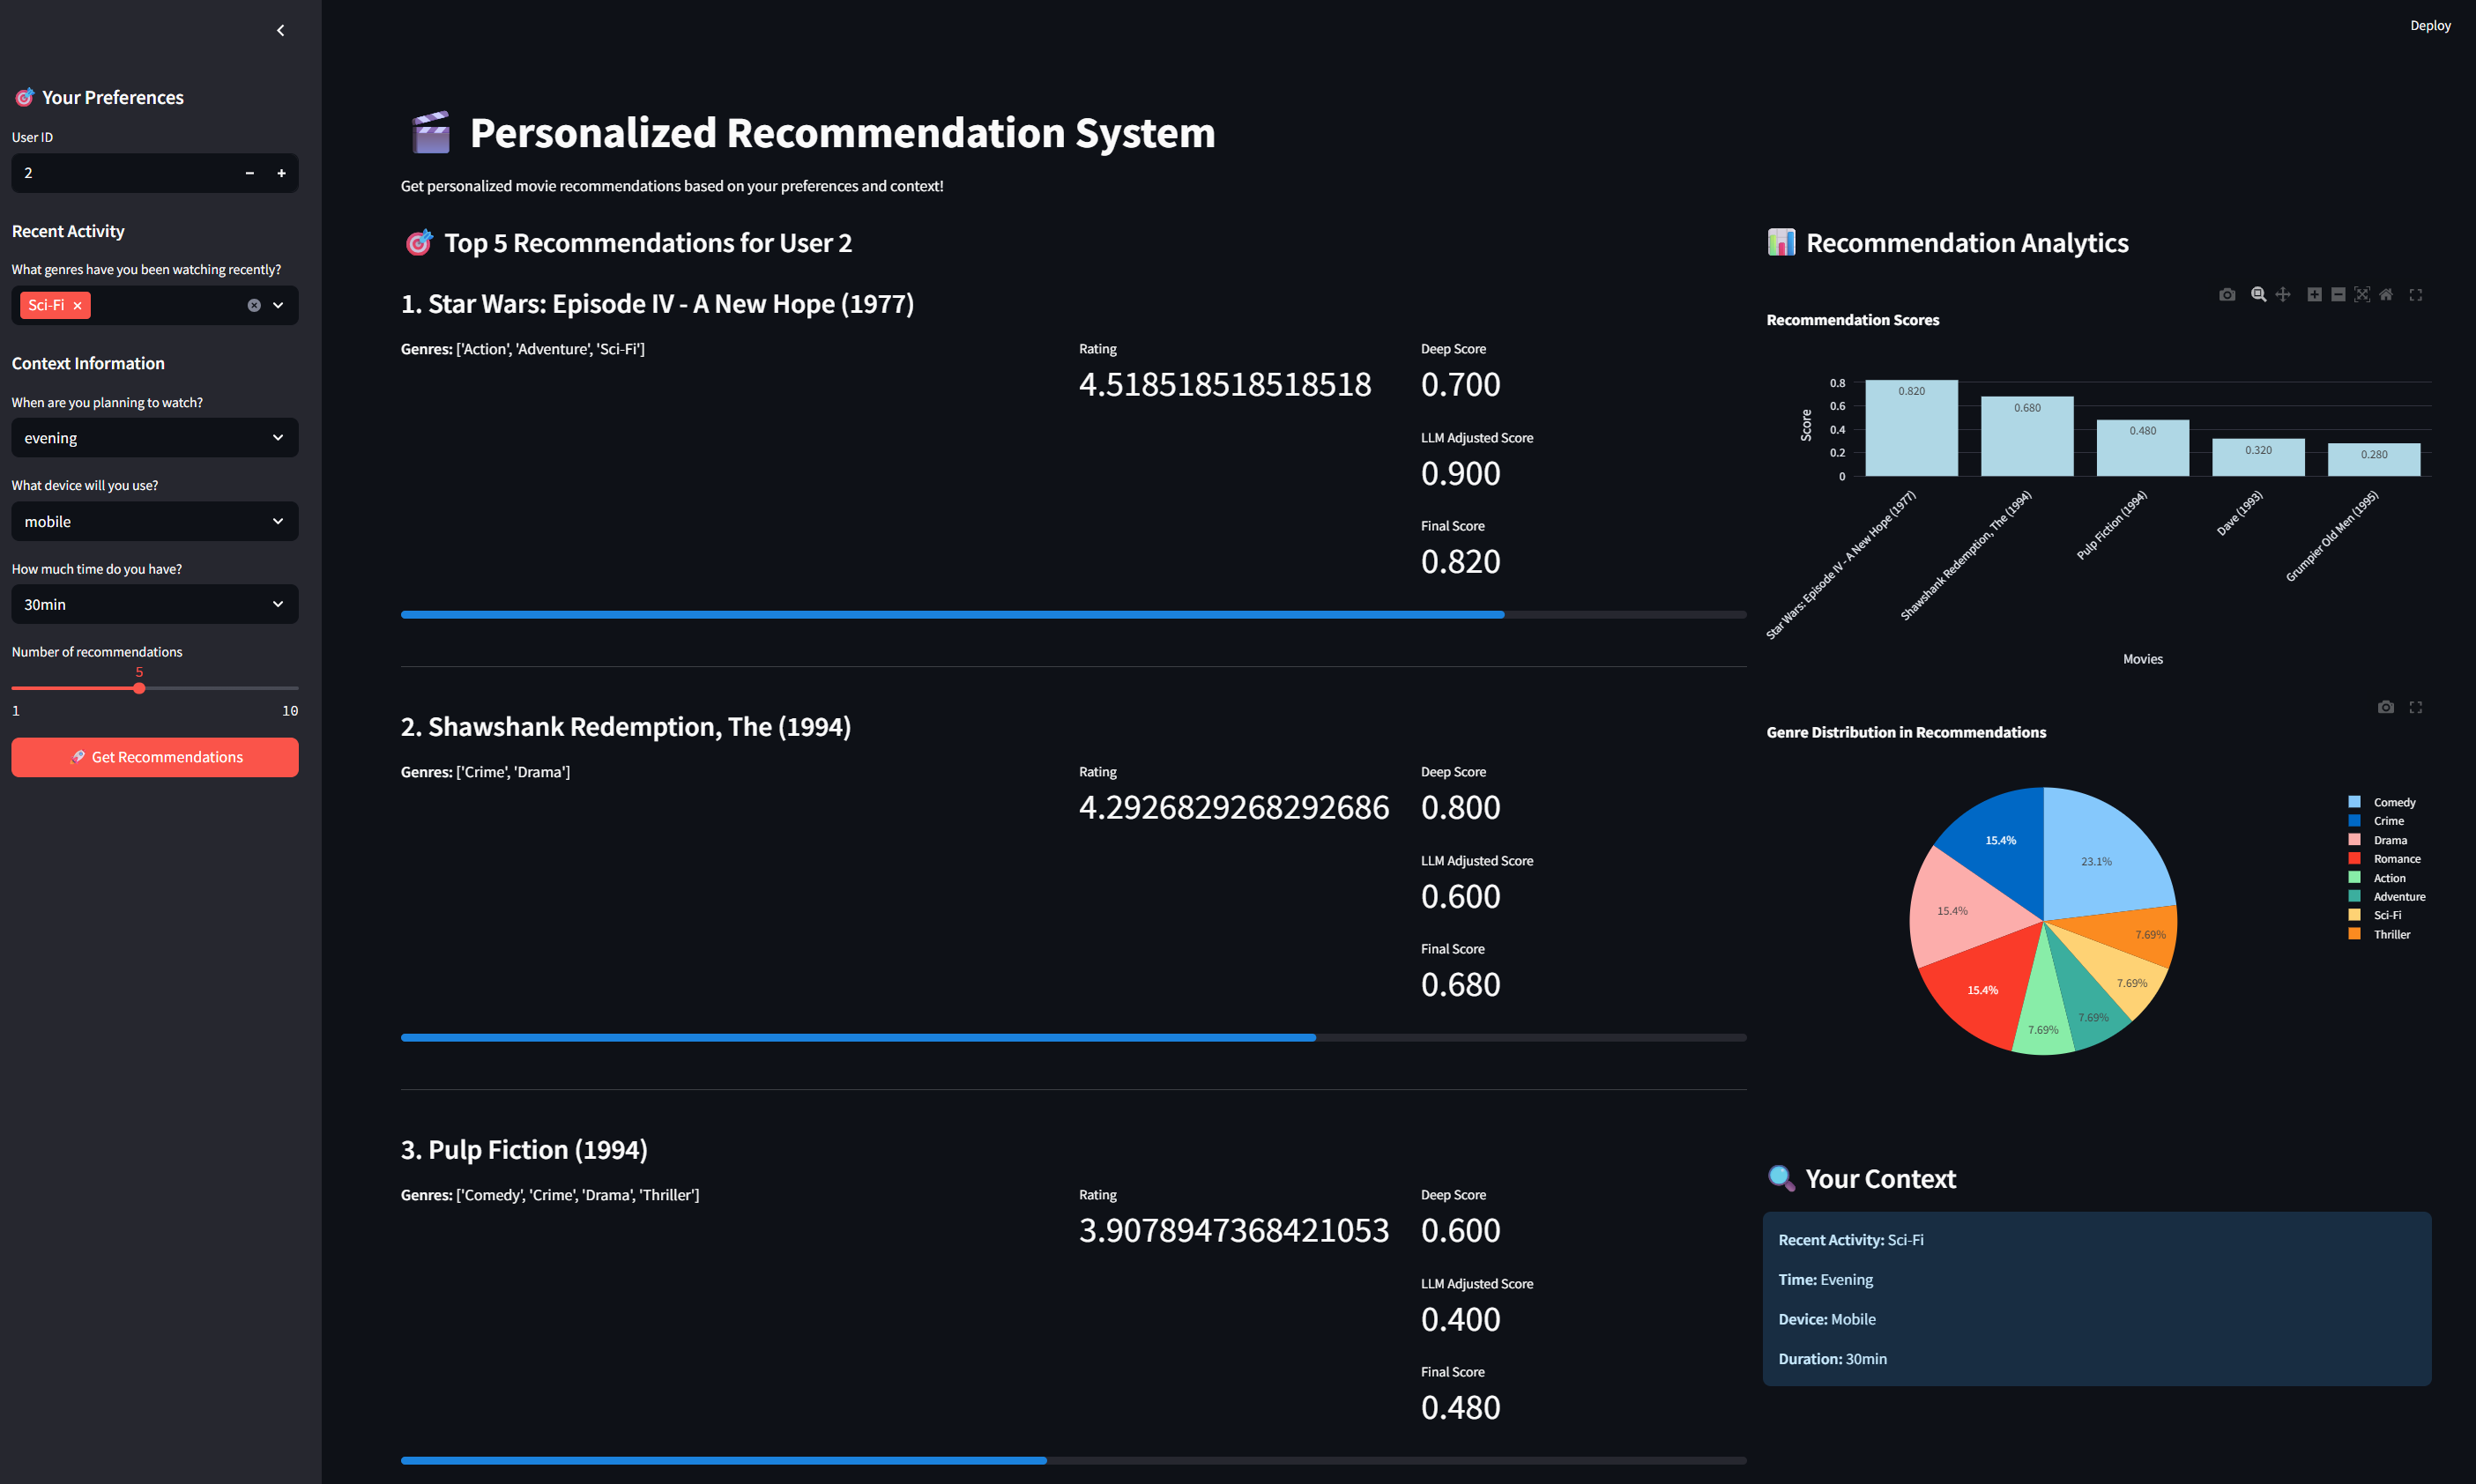Click the Dave bar labeled 0.320
Screen dimensions: 2476x1484
tap(2258, 457)
